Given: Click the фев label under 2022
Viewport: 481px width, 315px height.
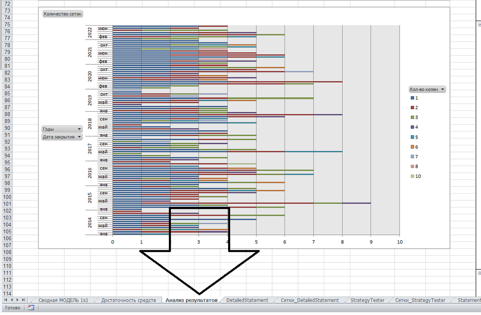Looking at the screenshot, I should coord(103,37).
